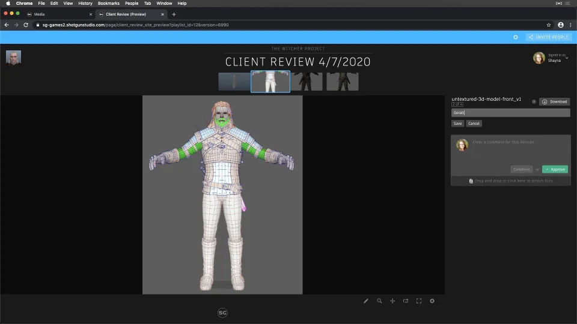Select the highlighted untextured model thumbnail

[270, 82]
